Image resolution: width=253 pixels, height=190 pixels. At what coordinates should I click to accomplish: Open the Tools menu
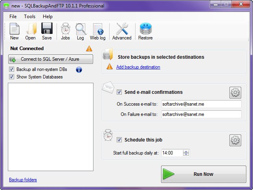[x=30, y=17]
